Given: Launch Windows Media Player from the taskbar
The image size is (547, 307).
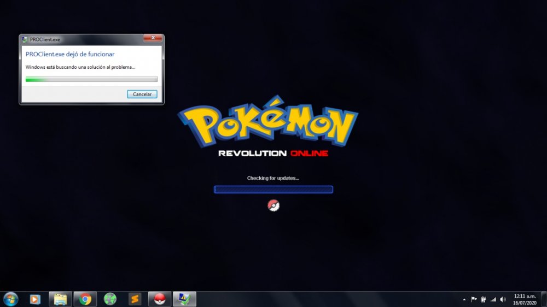Looking at the screenshot, I should click(35, 299).
